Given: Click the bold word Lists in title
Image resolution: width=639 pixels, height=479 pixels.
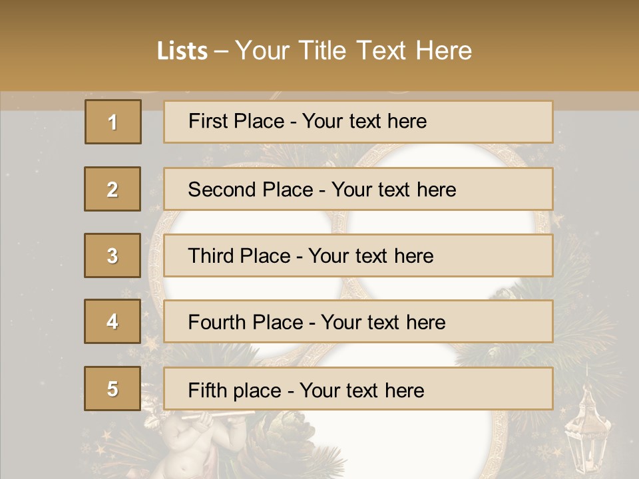Looking at the screenshot, I should click(x=182, y=51).
